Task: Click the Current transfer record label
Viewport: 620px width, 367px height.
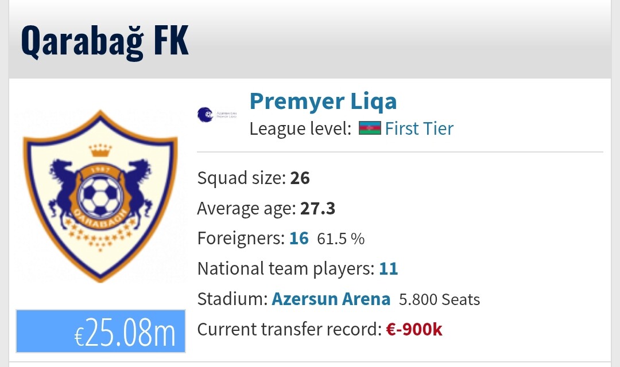Action: coord(289,329)
